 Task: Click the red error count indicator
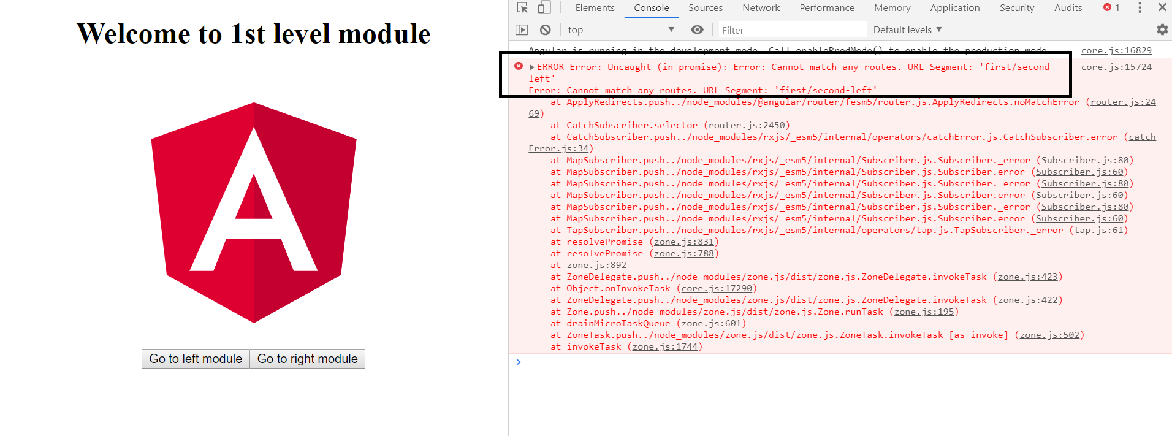click(x=1111, y=8)
